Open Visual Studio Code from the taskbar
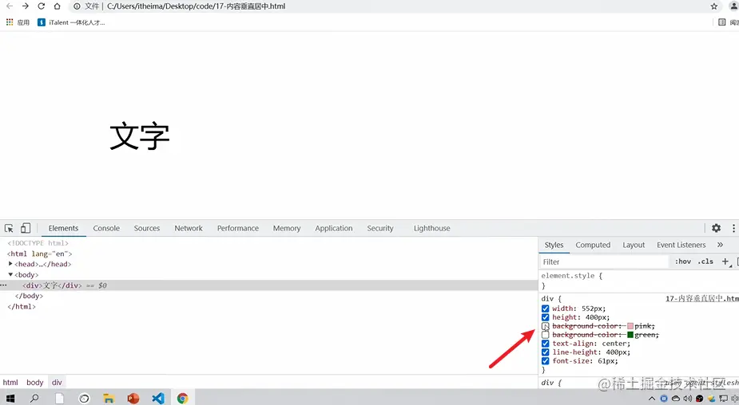The image size is (739, 405). pyautogui.click(x=158, y=399)
